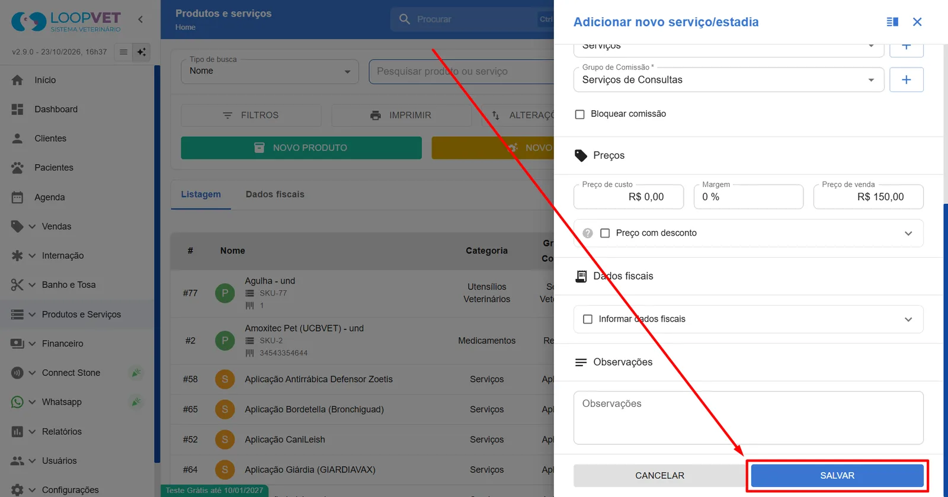Screen dimensions: 948x497
Task: Open the hamburger menu next to the version
Action: click(x=123, y=52)
